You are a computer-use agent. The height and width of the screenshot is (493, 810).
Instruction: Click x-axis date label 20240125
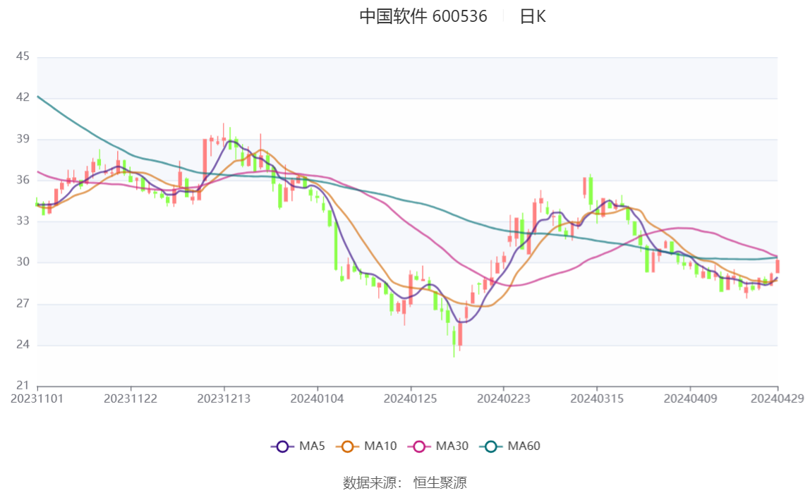point(410,398)
